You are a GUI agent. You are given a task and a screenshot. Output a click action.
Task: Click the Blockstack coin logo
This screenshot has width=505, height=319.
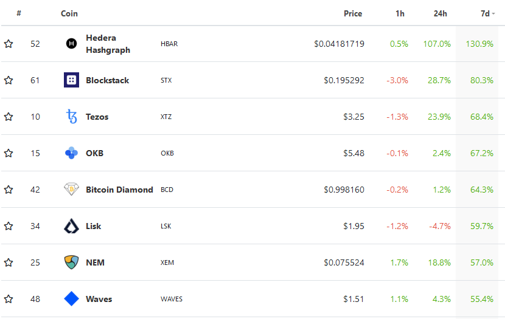(x=71, y=80)
